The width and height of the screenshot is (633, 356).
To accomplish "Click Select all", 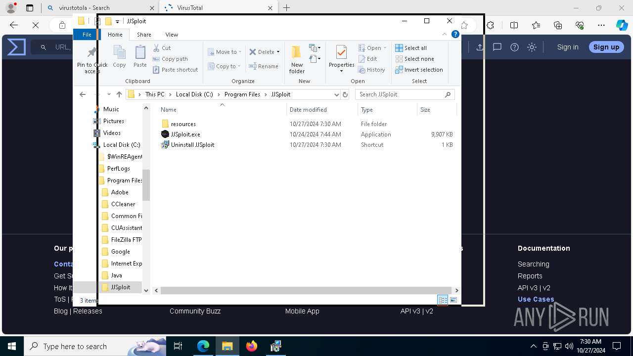I will [x=411, y=48].
